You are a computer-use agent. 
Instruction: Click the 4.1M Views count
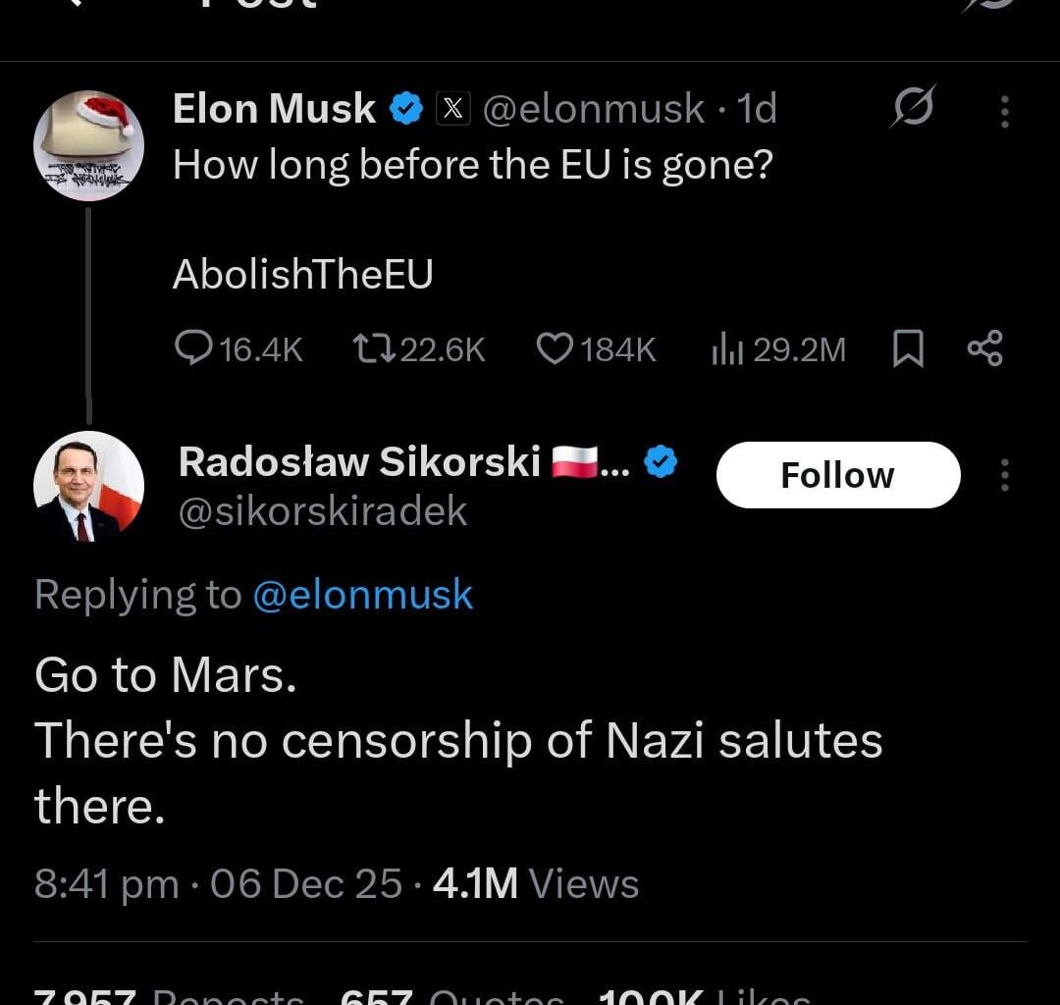point(536,884)
